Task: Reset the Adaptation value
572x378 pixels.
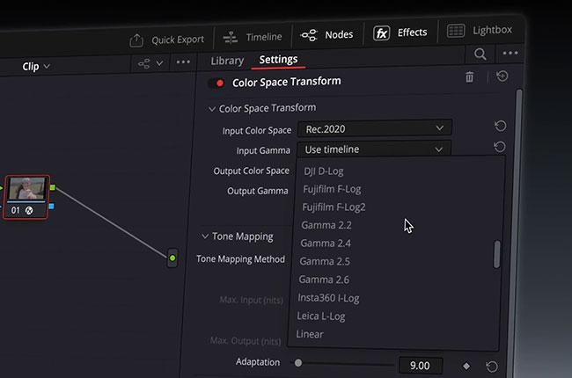Action: (491, 367)
